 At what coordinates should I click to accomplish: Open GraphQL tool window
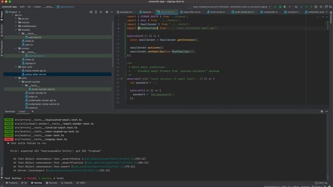coord(67,183)
